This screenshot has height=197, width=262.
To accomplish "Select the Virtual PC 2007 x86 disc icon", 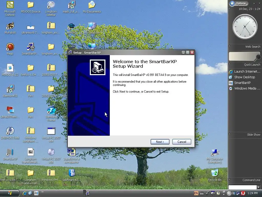I will tap(51, 156).
